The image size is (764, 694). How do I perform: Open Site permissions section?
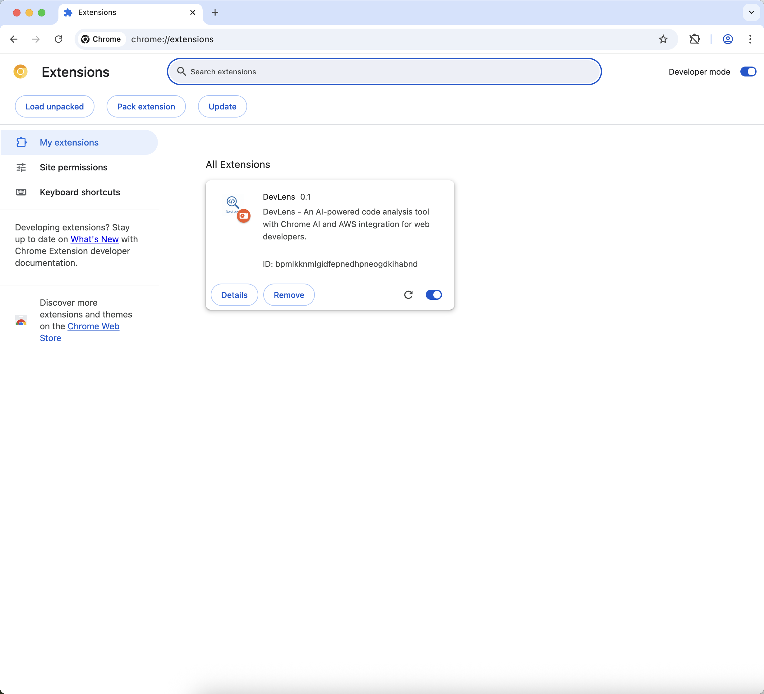click(74, 167)
